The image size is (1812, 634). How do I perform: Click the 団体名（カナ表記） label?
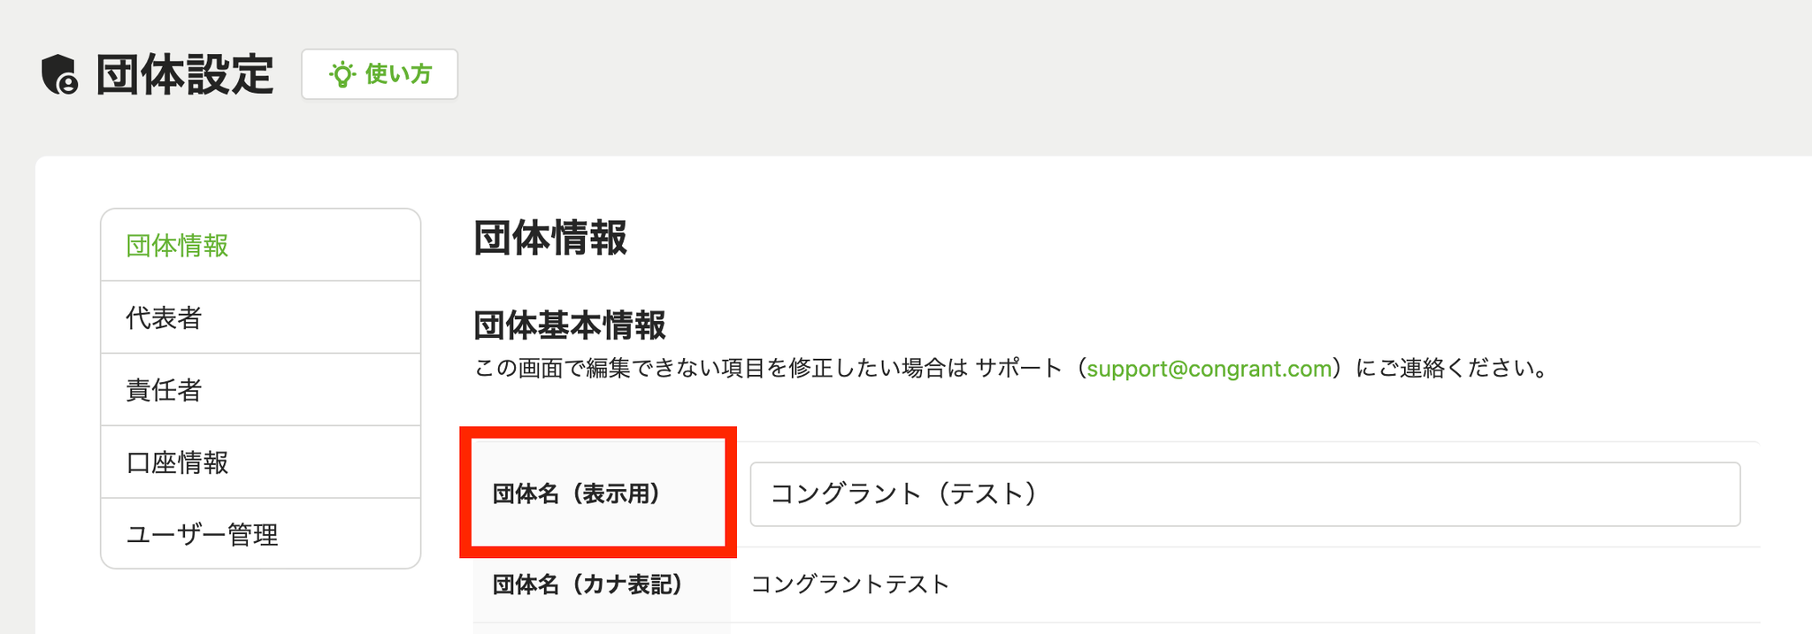(x=587, y=584)
